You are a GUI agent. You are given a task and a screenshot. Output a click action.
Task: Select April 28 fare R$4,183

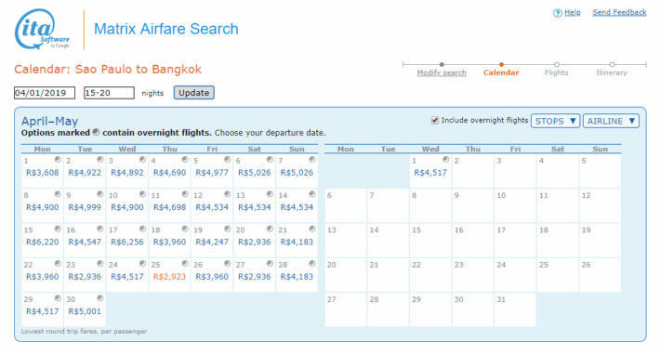point(297,277)
